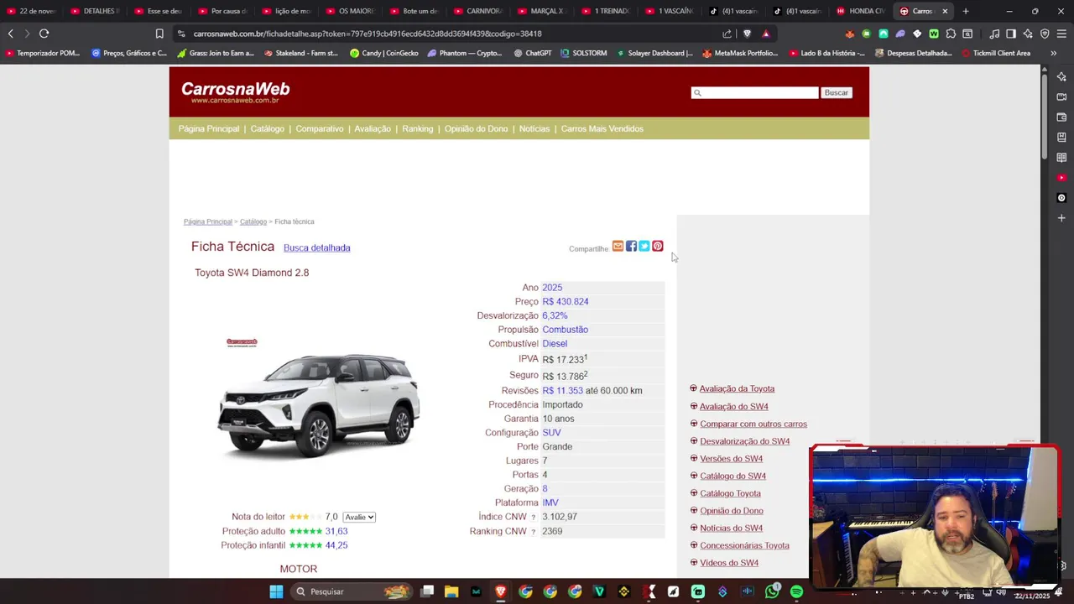This screenshot has width=1074, height=604.
Task: Go to the Comparativo menu item
Action: point(320,129)
